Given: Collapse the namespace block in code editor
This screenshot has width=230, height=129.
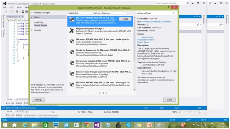Looking at the screenshot, I should click(x=17, y=39).
